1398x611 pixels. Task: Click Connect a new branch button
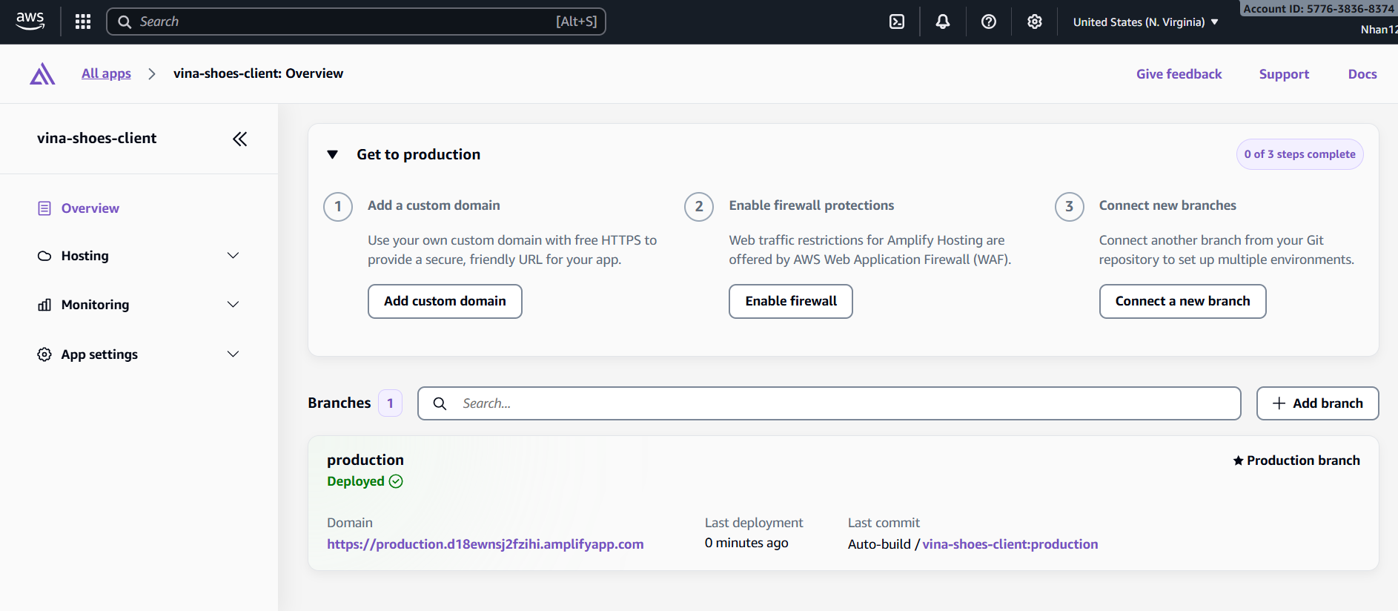[1182, 301]
